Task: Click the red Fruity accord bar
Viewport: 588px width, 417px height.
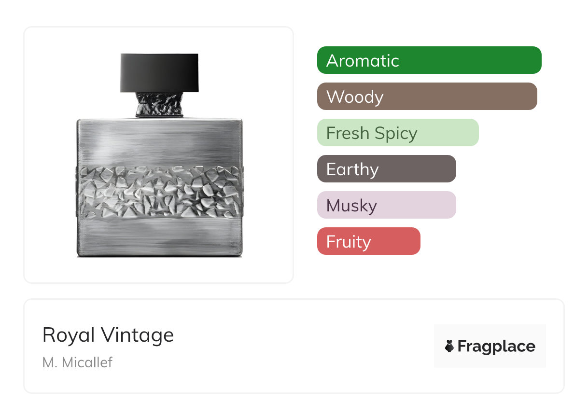Action: pos(368,241)
